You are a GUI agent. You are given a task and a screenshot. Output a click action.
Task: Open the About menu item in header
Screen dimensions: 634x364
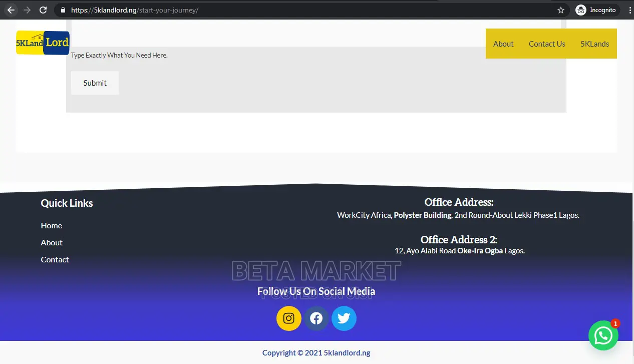point(503,44)
